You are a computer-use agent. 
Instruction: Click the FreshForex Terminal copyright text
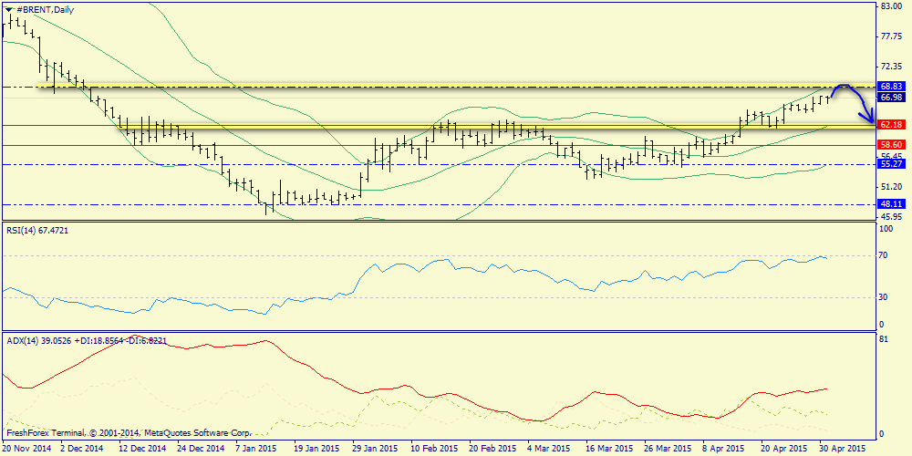(128, 433)
